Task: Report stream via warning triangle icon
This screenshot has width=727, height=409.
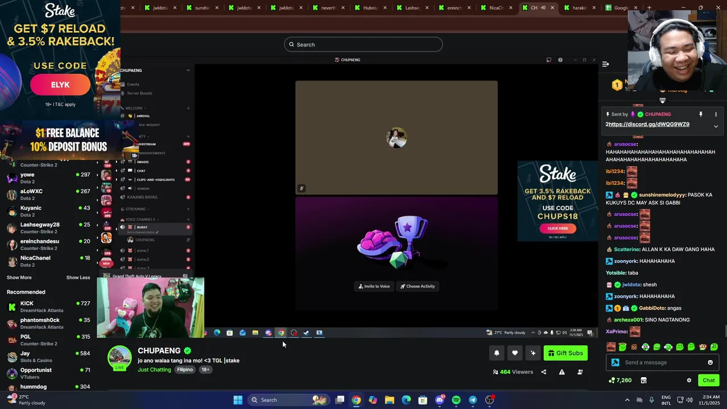Action: pyautogui.click(x=562, y=372)
